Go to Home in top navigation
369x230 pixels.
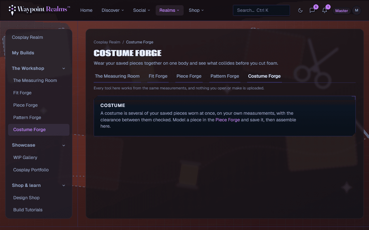[x=86, y=10]
